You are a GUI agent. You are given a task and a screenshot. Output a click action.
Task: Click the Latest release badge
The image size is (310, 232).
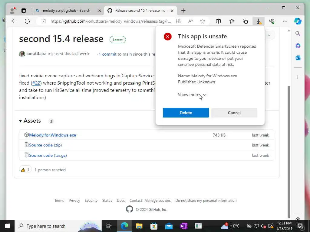coord(118,40)
